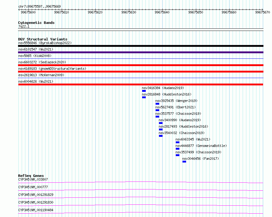Open the nsv3400990 (Audano2019) label
This screenshot has height=217, width=272.
(x=180, y=120)
